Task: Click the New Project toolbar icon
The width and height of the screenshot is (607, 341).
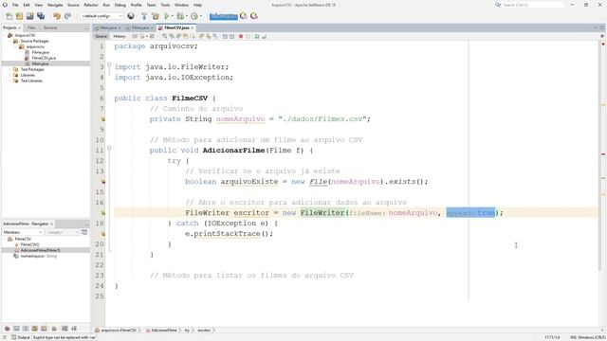Action: 19,16
